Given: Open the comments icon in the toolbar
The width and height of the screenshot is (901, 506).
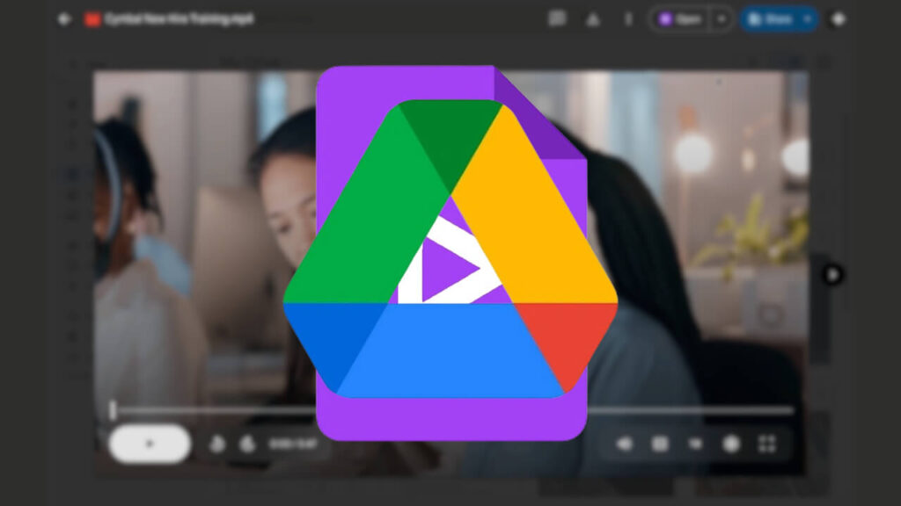Looking at the screenshot, I should pos(560,18).
